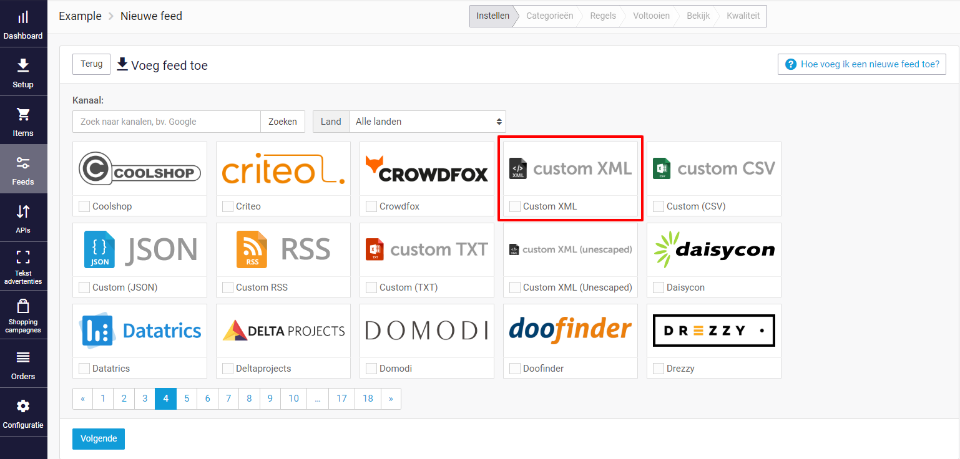
Task: Tick the Domodi checkbox
Action: coord(371,369)
